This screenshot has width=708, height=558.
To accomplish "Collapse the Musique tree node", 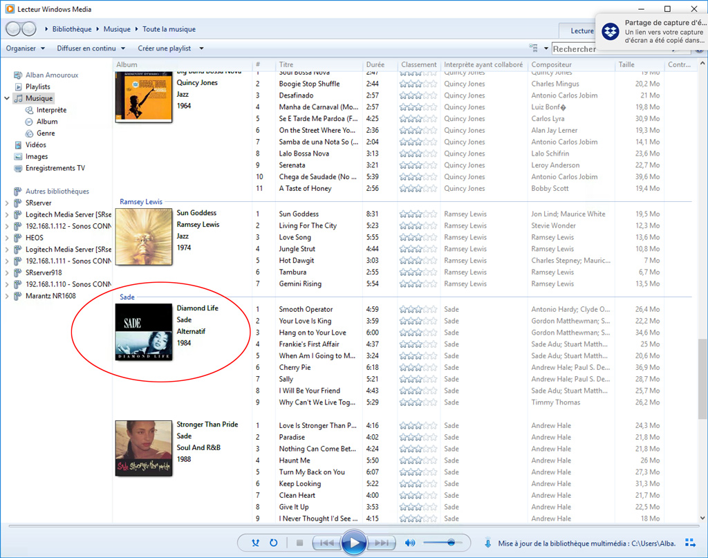I will coord(7,98).
